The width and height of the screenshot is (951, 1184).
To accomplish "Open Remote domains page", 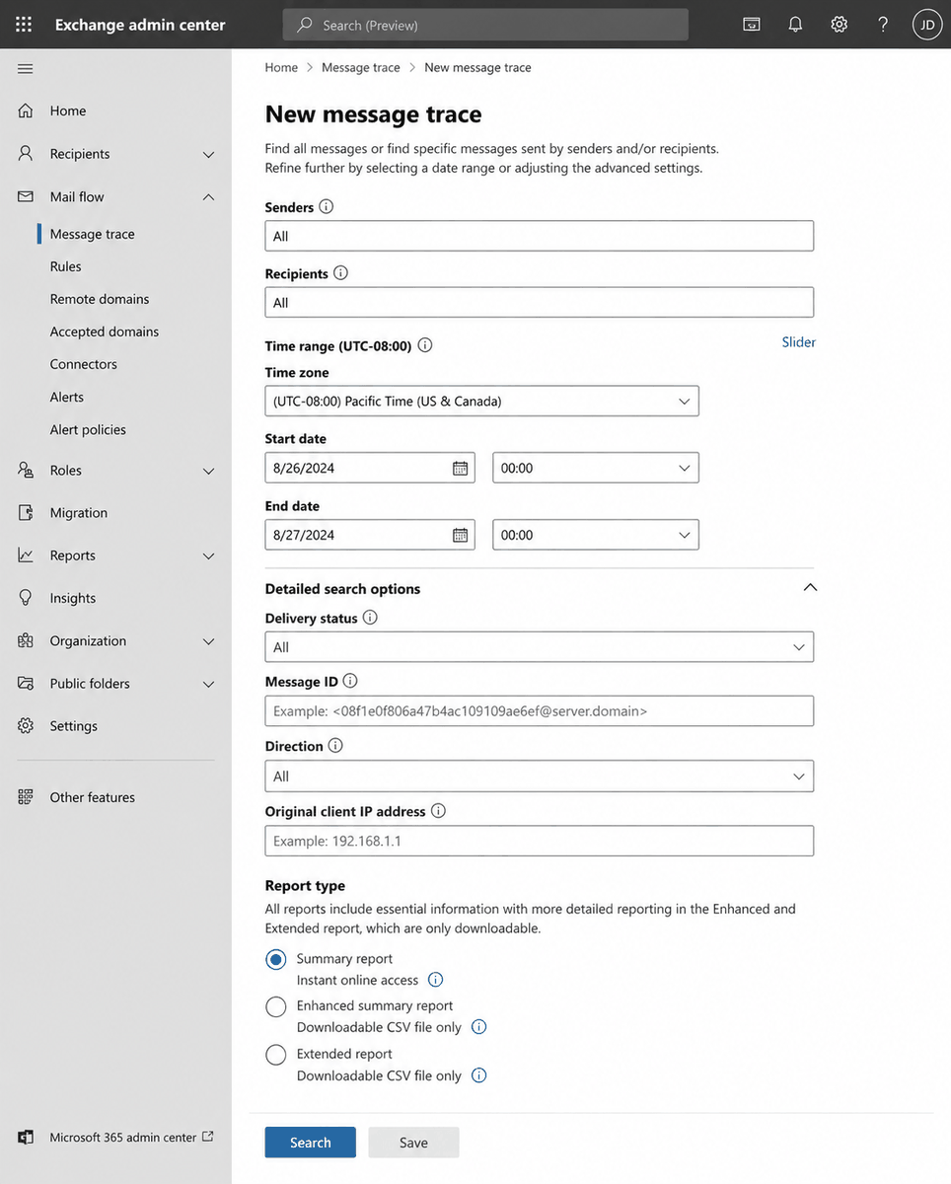I will 100,299.
